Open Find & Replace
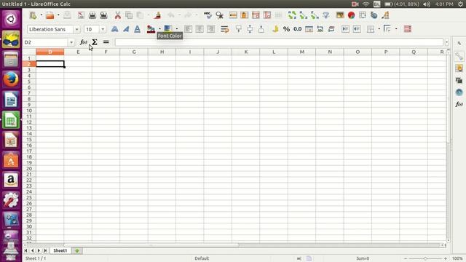This screenshot has height=262, width=466. [219, 15]
